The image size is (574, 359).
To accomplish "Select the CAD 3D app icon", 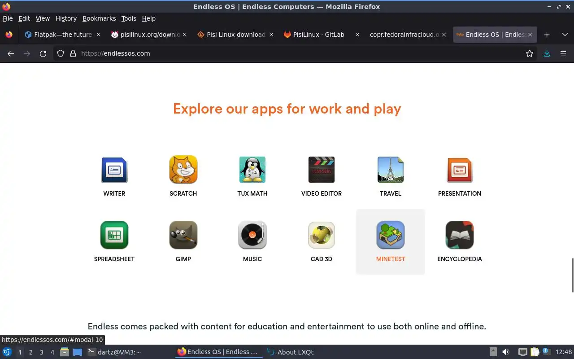I will coord(322,235).
